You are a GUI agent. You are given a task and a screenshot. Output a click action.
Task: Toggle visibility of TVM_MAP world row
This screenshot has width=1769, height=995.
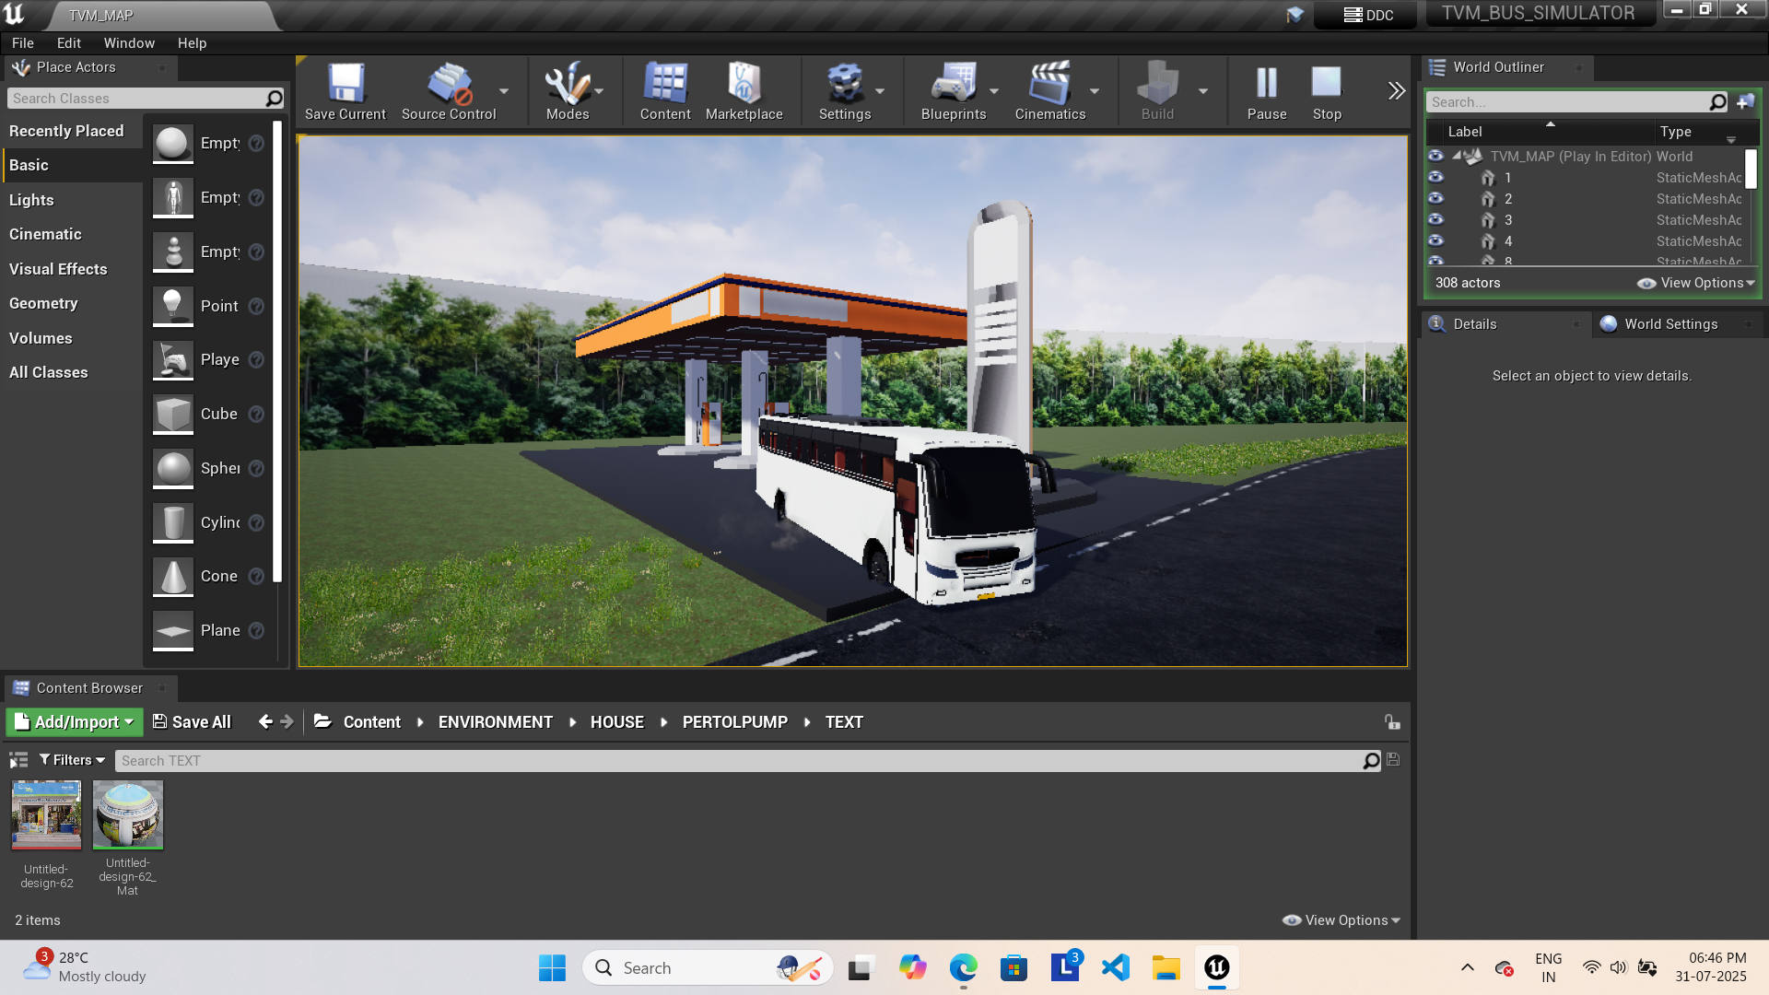(1435, 156)
